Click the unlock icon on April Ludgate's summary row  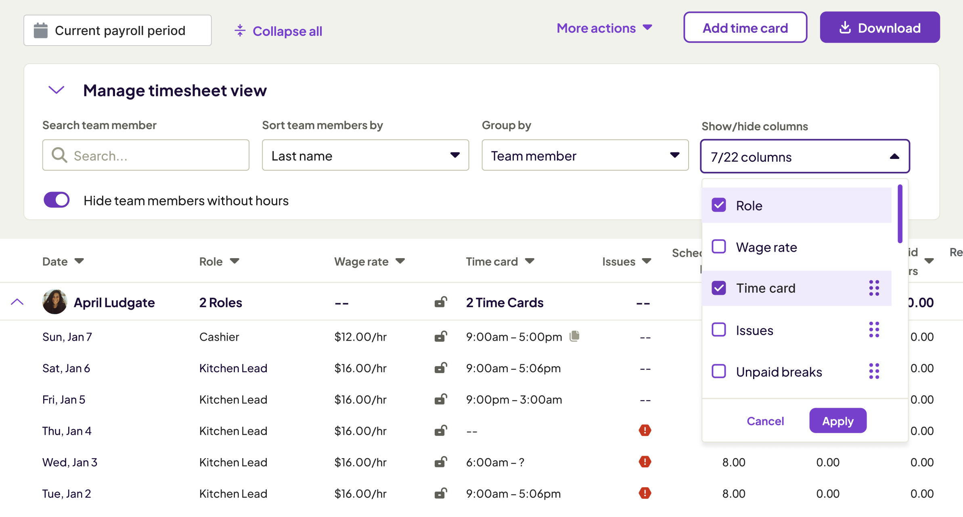(x=440, y=302)
